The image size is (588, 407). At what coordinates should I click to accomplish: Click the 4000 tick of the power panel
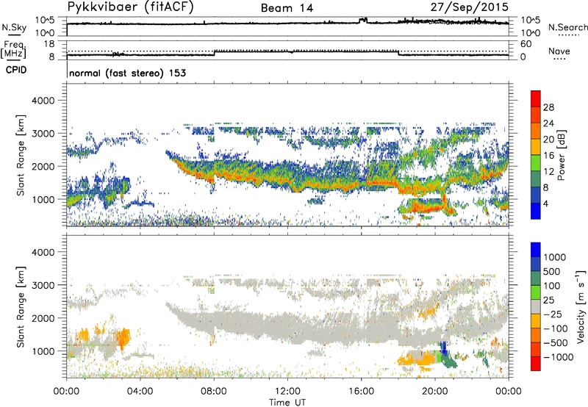43,101
